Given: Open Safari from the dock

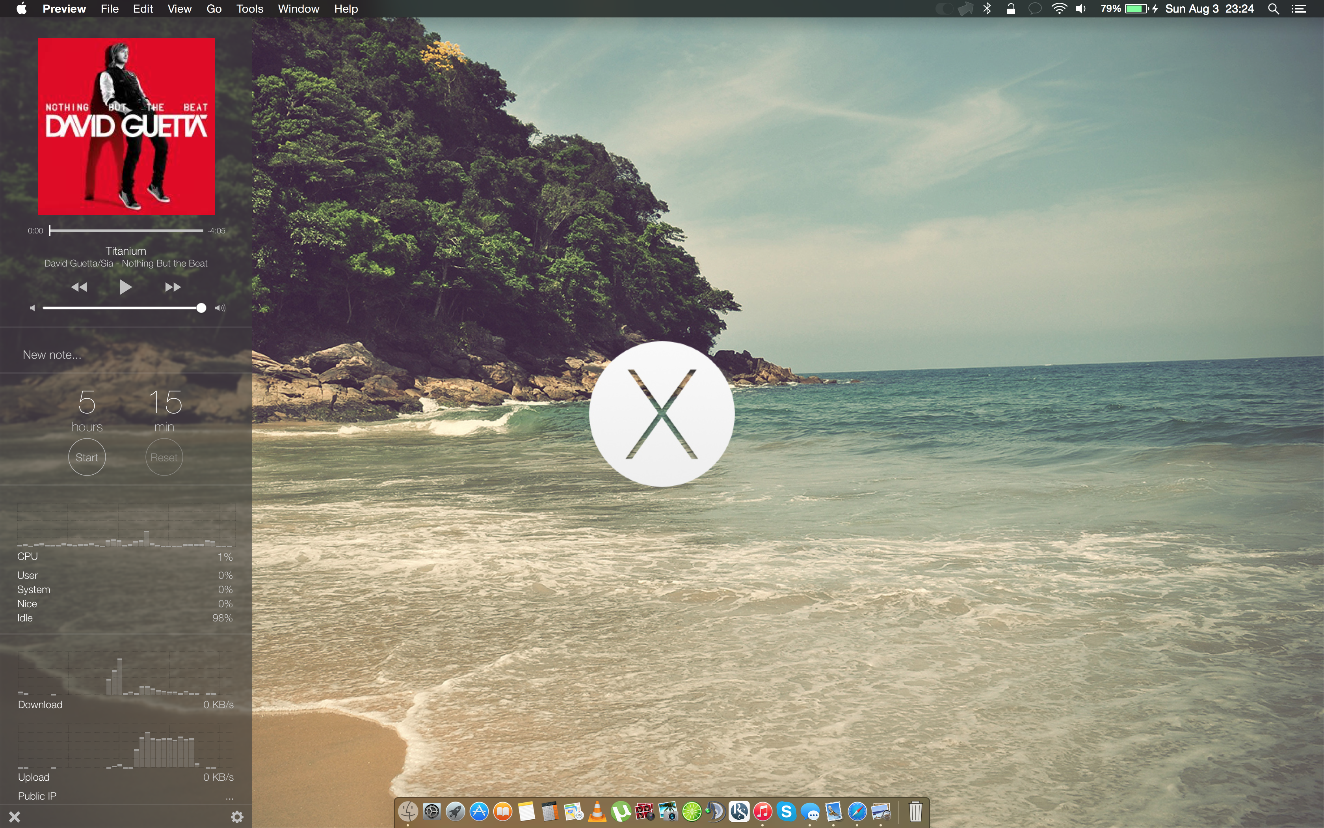Looking at the screenshot, I should tap(857, 811).
